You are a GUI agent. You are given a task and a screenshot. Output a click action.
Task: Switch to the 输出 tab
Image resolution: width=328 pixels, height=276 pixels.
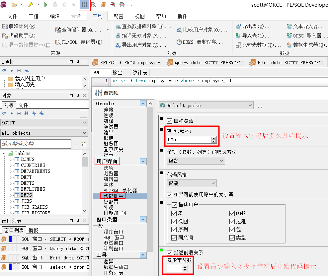tap(118, 73)
